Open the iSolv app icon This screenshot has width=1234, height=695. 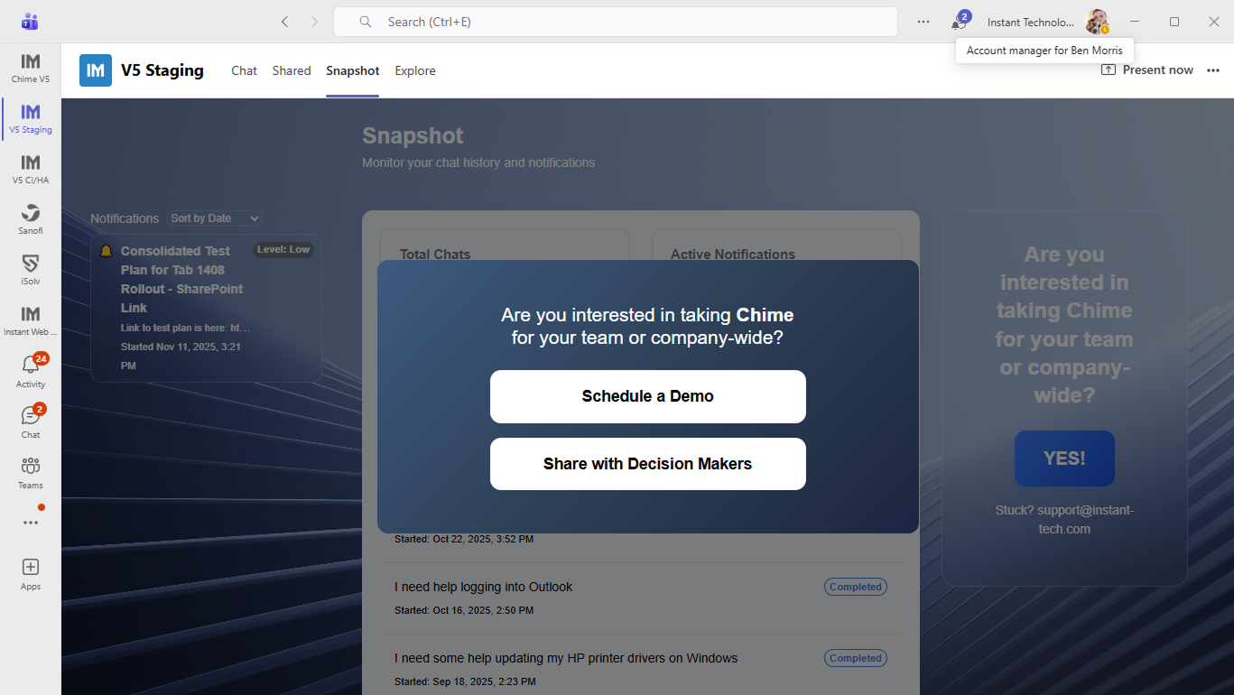31,270
